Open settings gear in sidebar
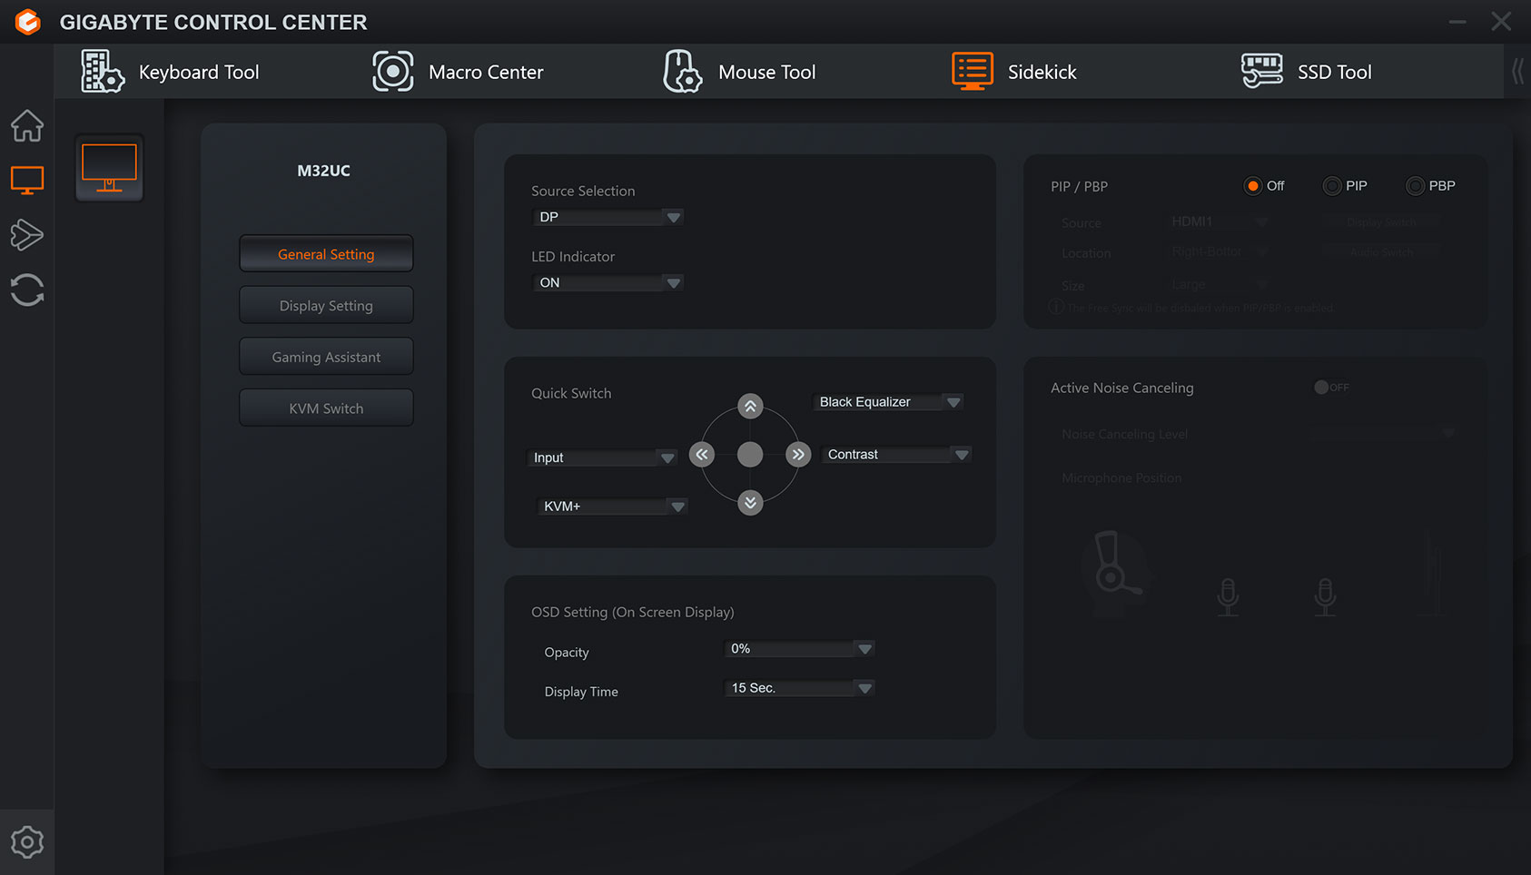1531x875 pixels. (x=27, y=842)
